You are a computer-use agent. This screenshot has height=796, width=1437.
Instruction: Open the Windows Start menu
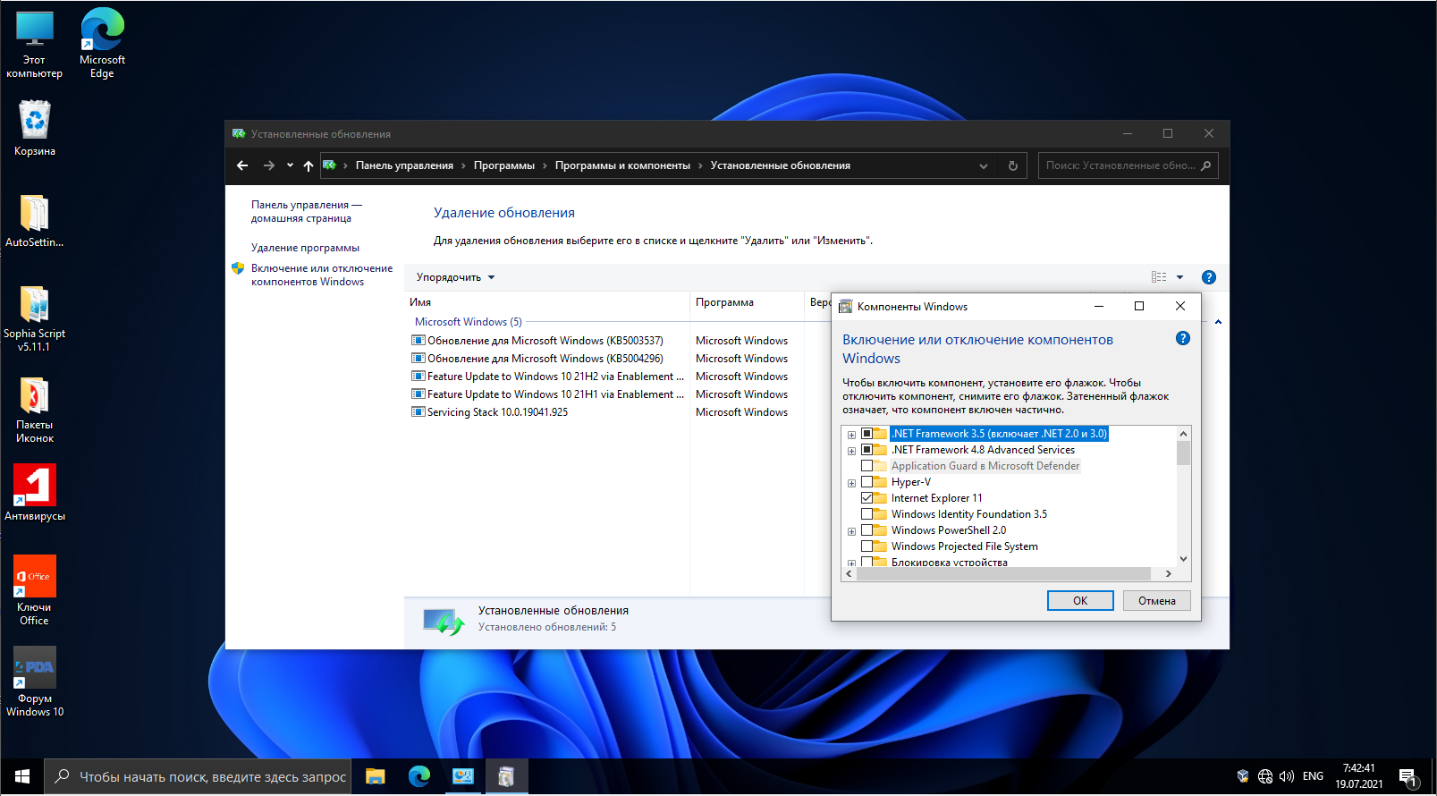click(22, 776)
